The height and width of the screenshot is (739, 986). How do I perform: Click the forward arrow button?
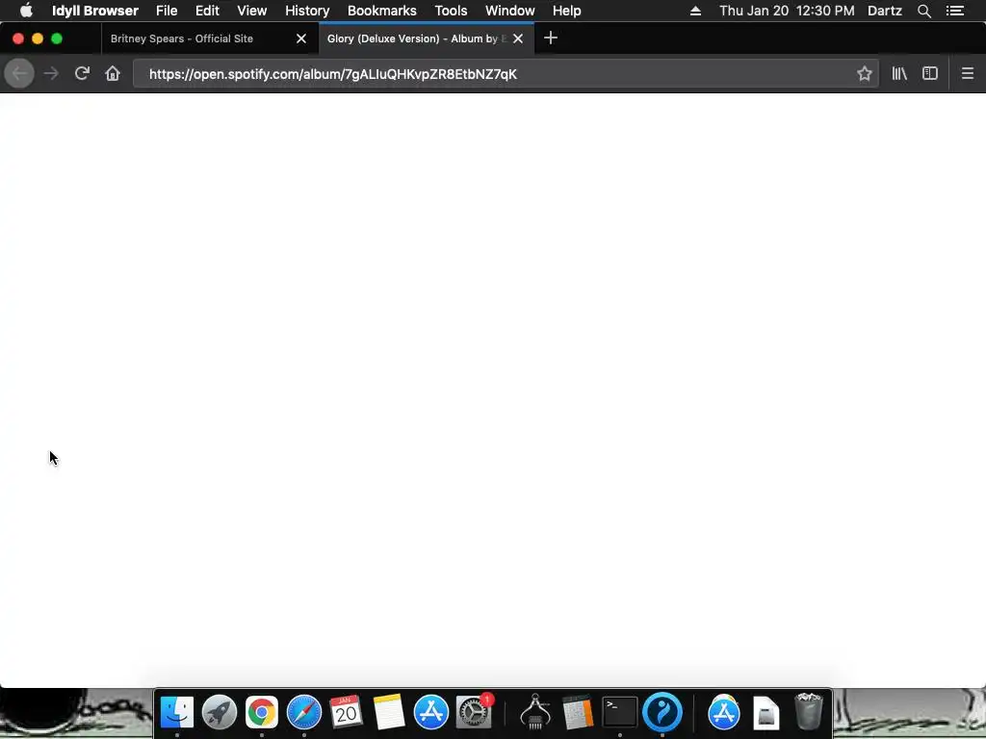pyautogui.click(x=51, y=73)
